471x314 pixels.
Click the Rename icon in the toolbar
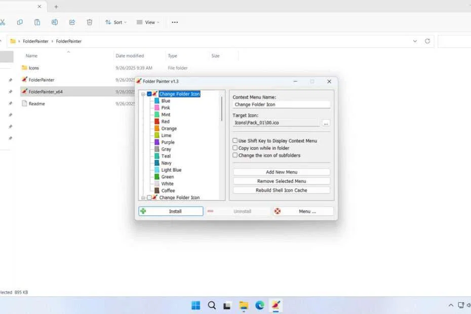point(55,22)
